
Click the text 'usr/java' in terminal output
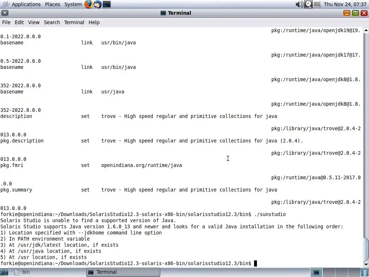(x=113, y=92)
